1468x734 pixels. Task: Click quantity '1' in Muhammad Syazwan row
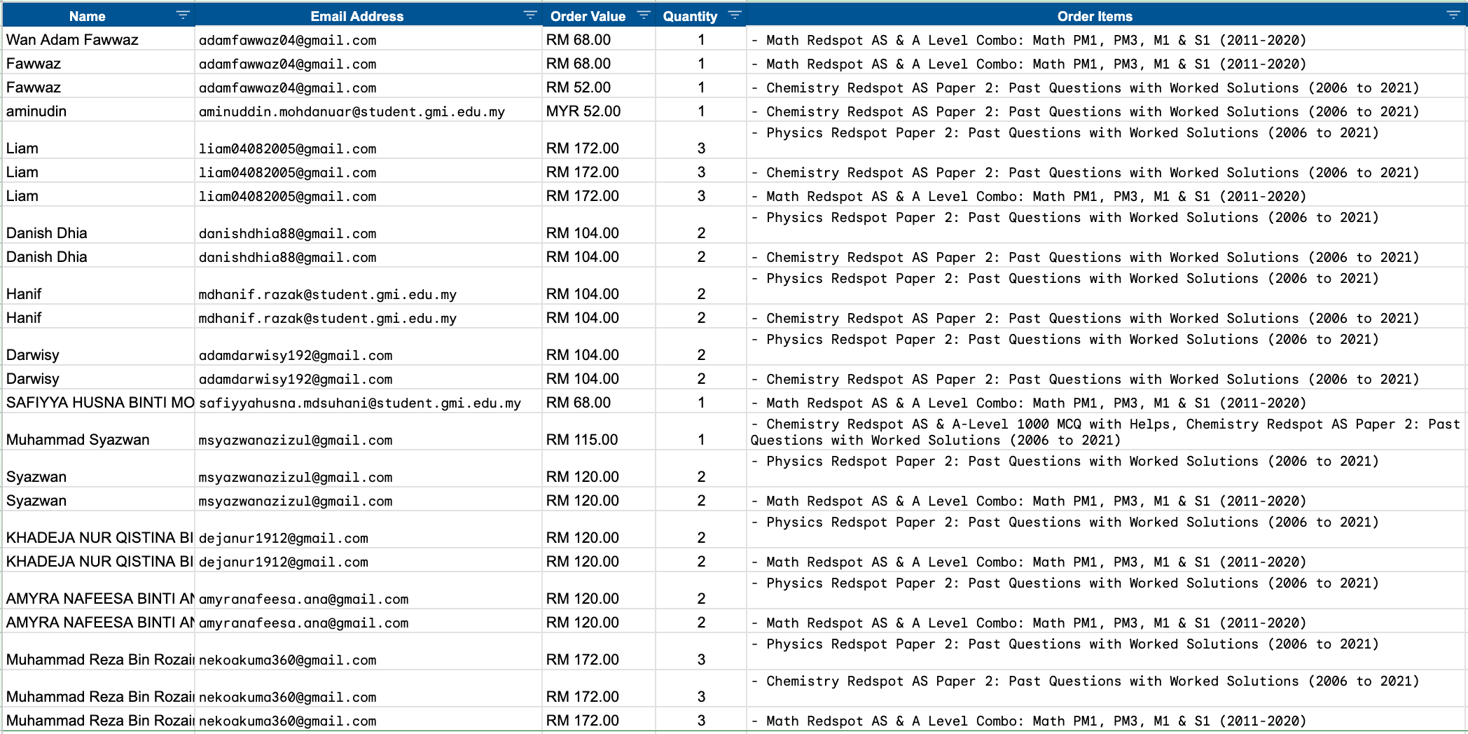pos(701,432)
